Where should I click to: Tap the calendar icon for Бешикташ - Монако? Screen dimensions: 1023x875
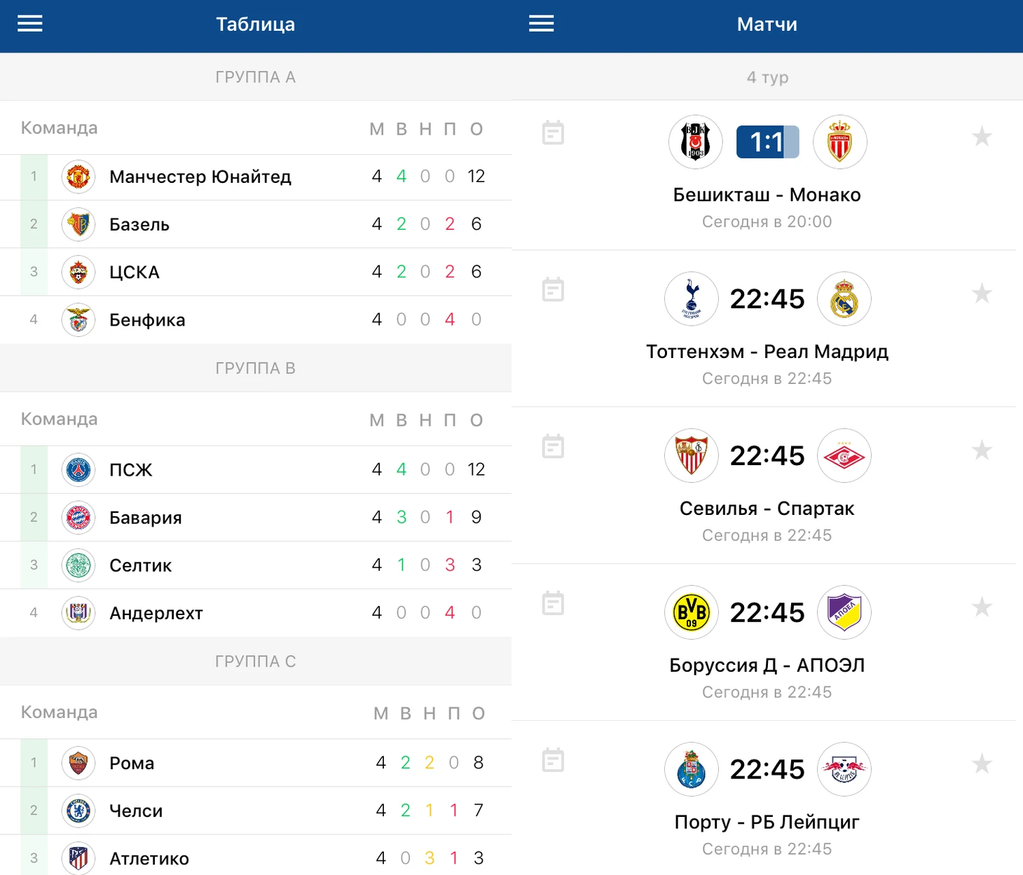coord(553,132)
